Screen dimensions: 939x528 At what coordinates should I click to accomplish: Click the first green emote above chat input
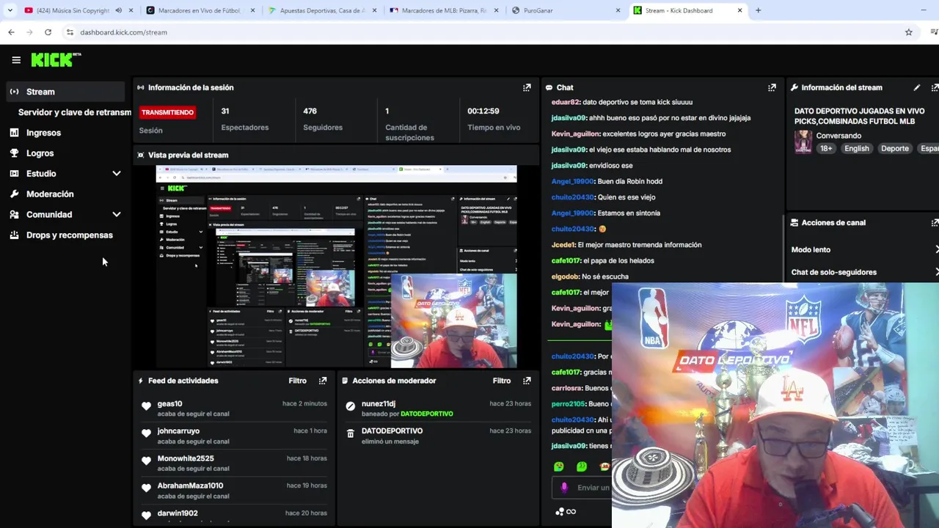point(559,466)
